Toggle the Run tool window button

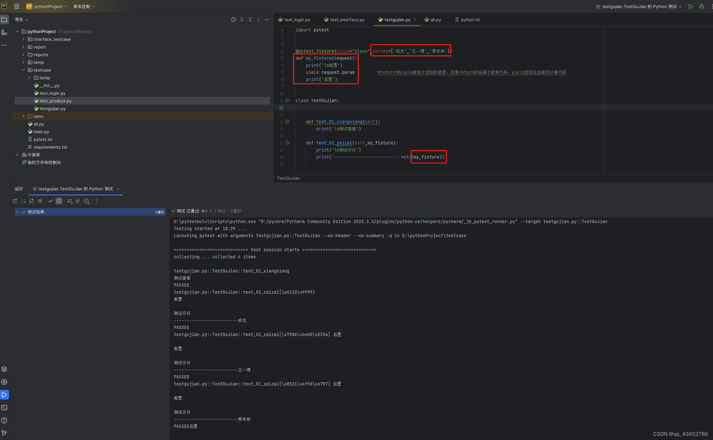4,395
